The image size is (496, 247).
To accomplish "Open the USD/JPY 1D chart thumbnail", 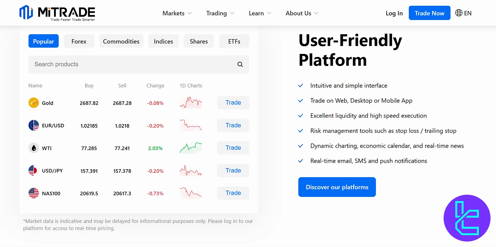I will pyautogui.click(x=191, y=171).
